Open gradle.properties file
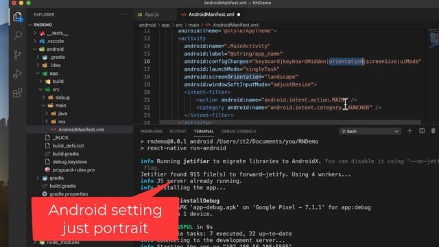 [69, 193]
